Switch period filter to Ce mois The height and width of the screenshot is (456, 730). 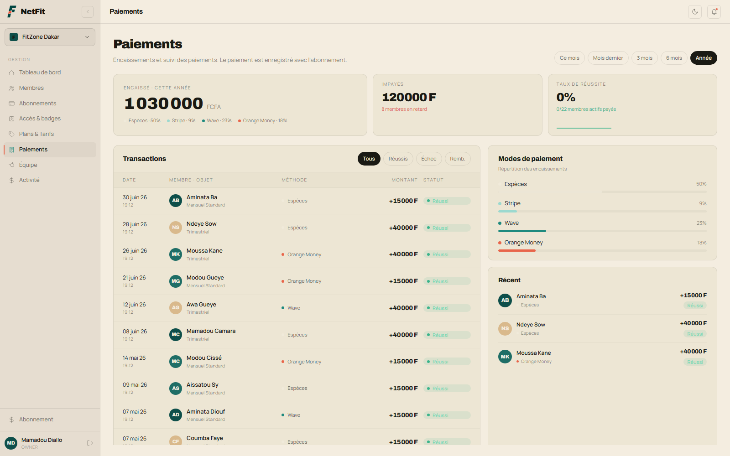tap(569, 58)
